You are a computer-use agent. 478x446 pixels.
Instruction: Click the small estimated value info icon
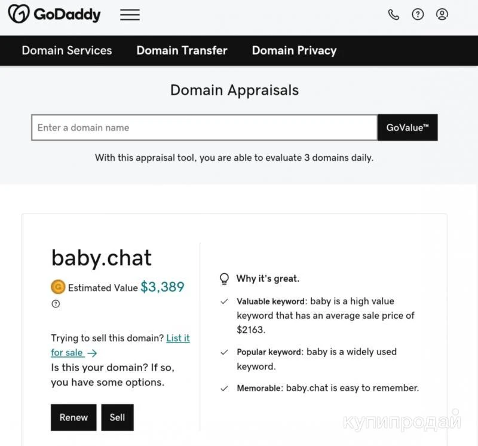[56, 304]
